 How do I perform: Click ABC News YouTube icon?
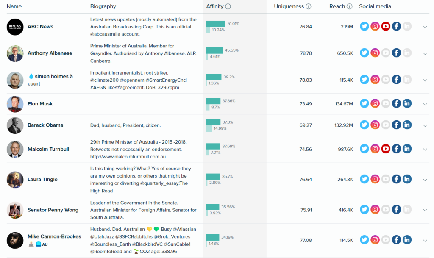tap(386, 26)
